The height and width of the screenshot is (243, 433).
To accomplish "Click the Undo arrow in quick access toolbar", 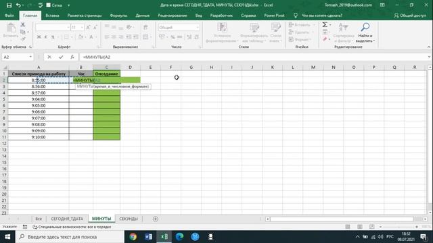I will pos(18,5).
